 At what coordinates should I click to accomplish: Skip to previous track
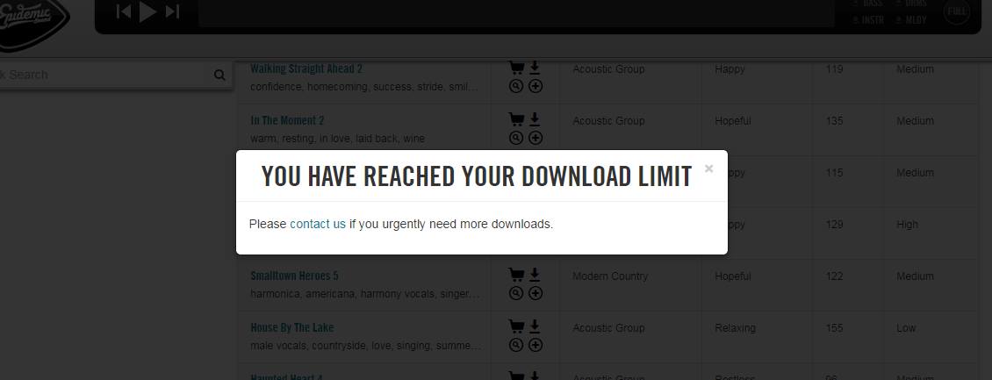(x=124, y=11)
